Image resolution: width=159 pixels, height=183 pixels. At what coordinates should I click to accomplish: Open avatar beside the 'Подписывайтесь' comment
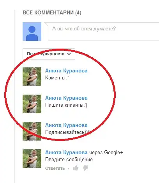[x=32, y=131]
